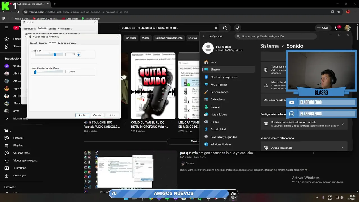Collapse 'Ayuda con sonido' section
This screenshot has height=202, width=359.
(343, 148)
